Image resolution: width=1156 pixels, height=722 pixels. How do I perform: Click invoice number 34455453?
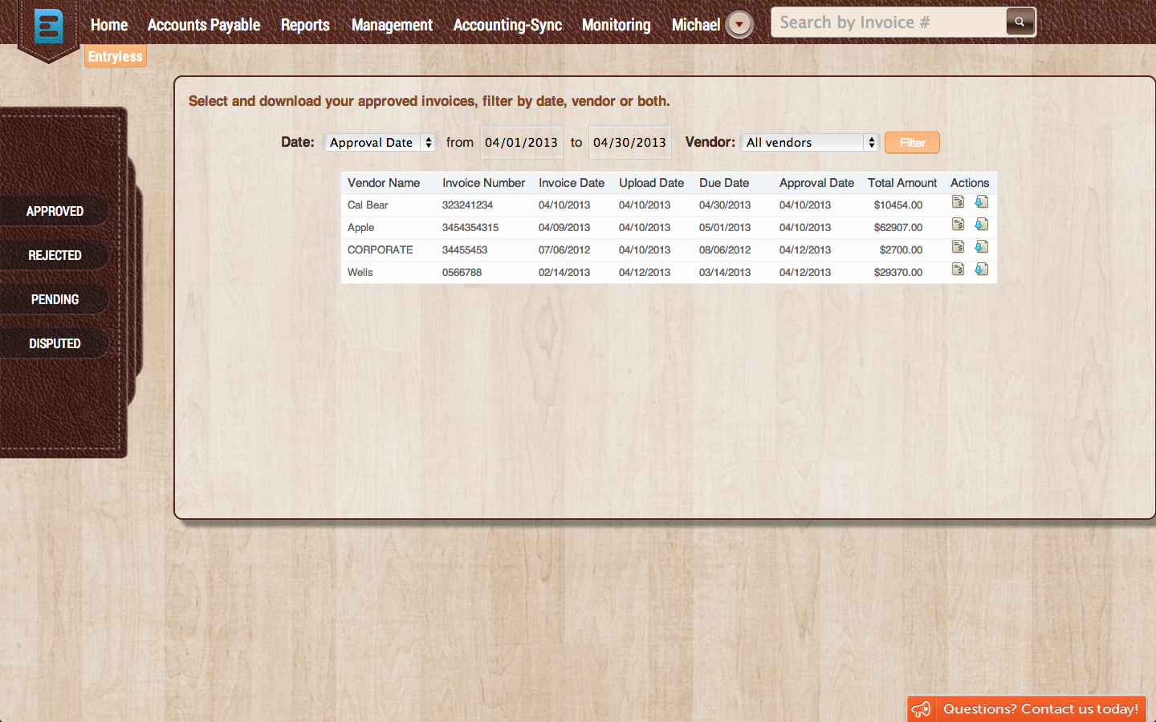point(465,249)
